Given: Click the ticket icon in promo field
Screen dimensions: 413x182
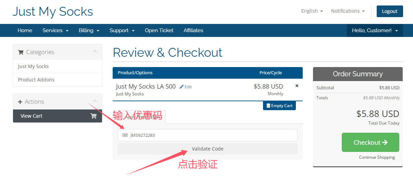Looking at the screenshot, I should (125, 135).
